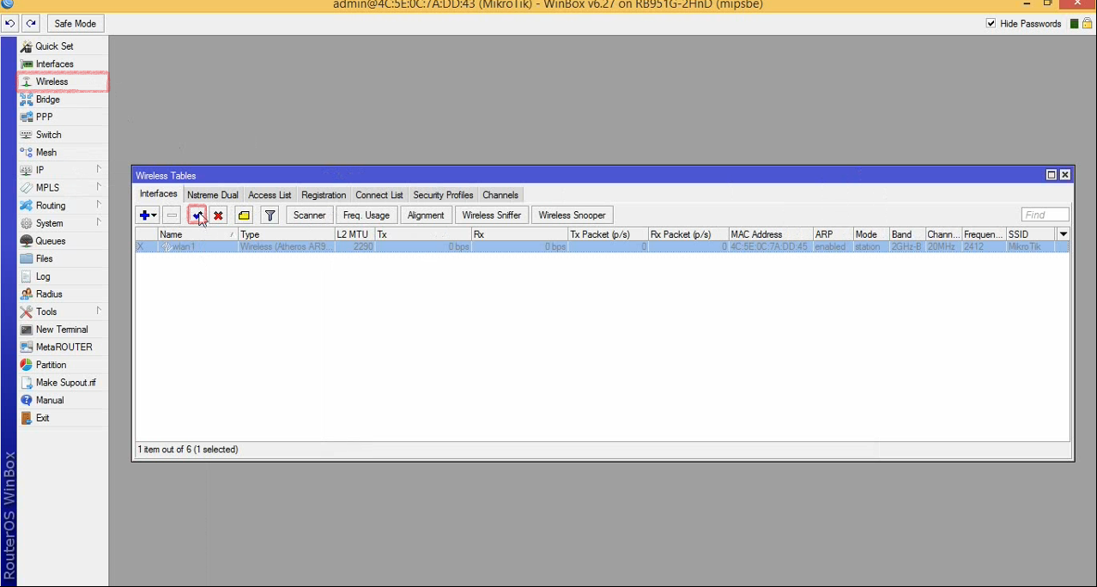Sort by Name column header
Image resolution: width=1097 pixels, height=587 pixels.
click(197, 234)
